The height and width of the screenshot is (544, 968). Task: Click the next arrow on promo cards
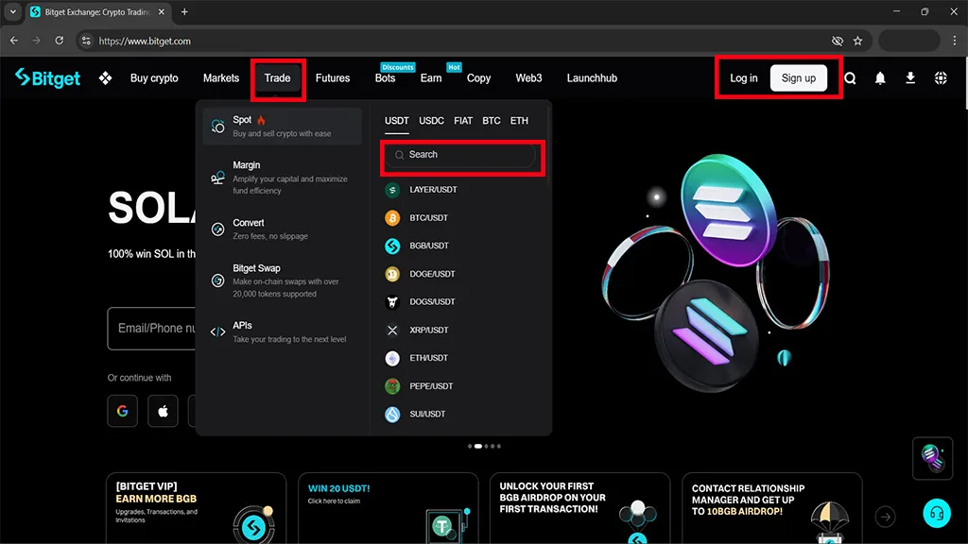pos(885,517)
